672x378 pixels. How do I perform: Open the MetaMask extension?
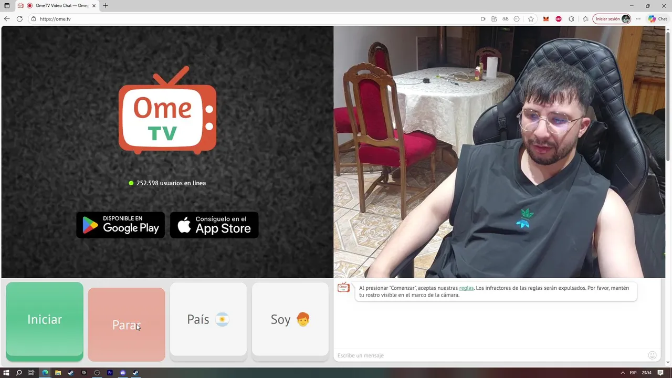[546, 19]
